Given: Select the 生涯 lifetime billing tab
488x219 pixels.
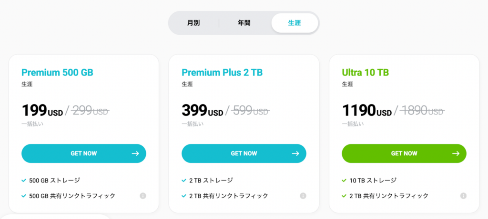Looking at the screenshot, I should (x=295, y=23).
